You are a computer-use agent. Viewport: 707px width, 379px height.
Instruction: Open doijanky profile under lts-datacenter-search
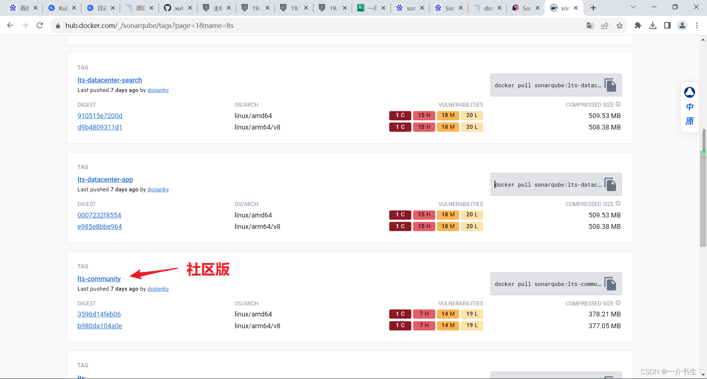(158, 90)
